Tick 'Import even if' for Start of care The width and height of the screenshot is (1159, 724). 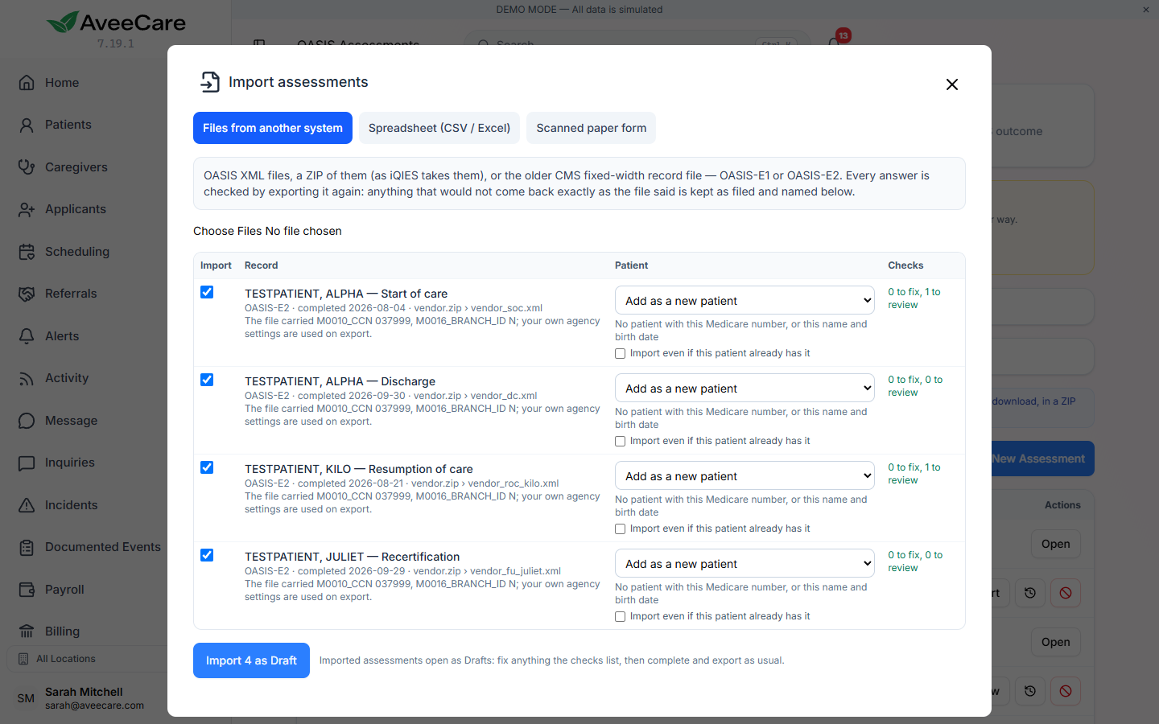pyautogui.click(x=620, y=354)
